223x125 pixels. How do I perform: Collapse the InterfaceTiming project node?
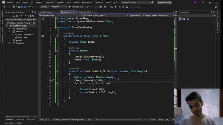(x=7, y=26)
